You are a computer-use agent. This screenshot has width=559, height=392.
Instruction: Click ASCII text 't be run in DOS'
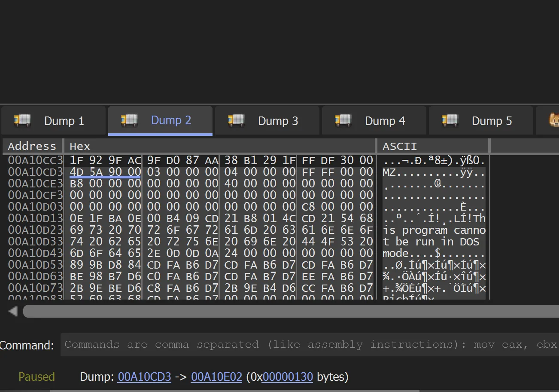click(x=431, y=242)
